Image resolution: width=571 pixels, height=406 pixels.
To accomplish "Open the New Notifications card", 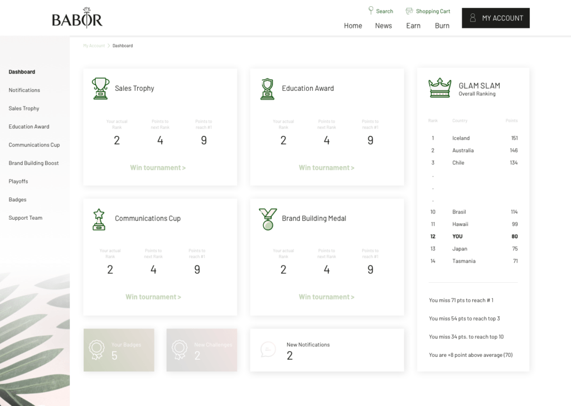I will (x=327, y=350).
